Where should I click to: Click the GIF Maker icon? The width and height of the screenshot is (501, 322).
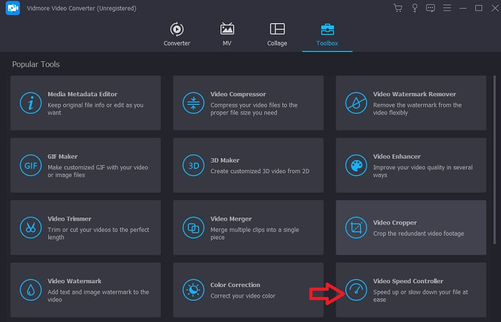coord(31,165)
